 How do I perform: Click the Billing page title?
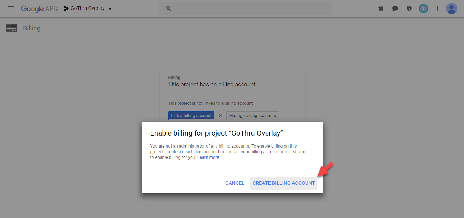[x=31, y=28]
